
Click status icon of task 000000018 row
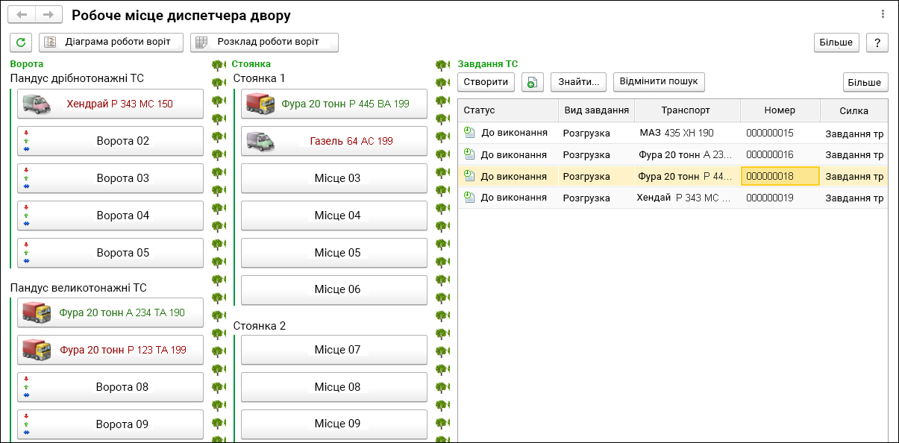pyautogui.click(x=469, y=176)
